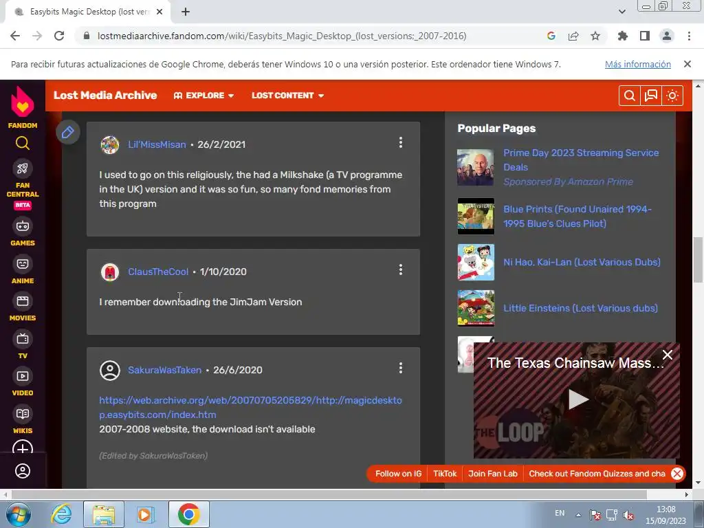Viewport: 704px width, 528px height.
Task: Open Little Einsteins Lost Various dubs
Action: (580, 309)
